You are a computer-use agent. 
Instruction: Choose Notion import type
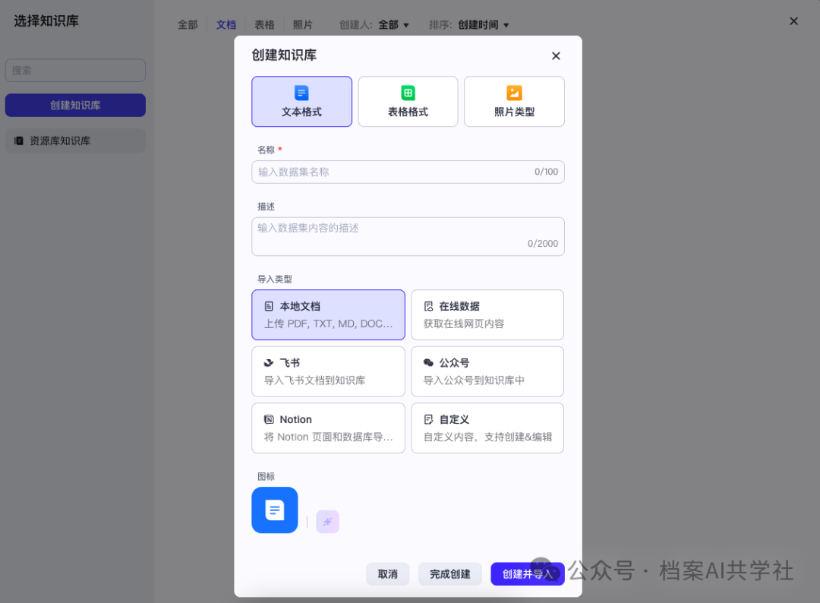(x=329, y=428)
